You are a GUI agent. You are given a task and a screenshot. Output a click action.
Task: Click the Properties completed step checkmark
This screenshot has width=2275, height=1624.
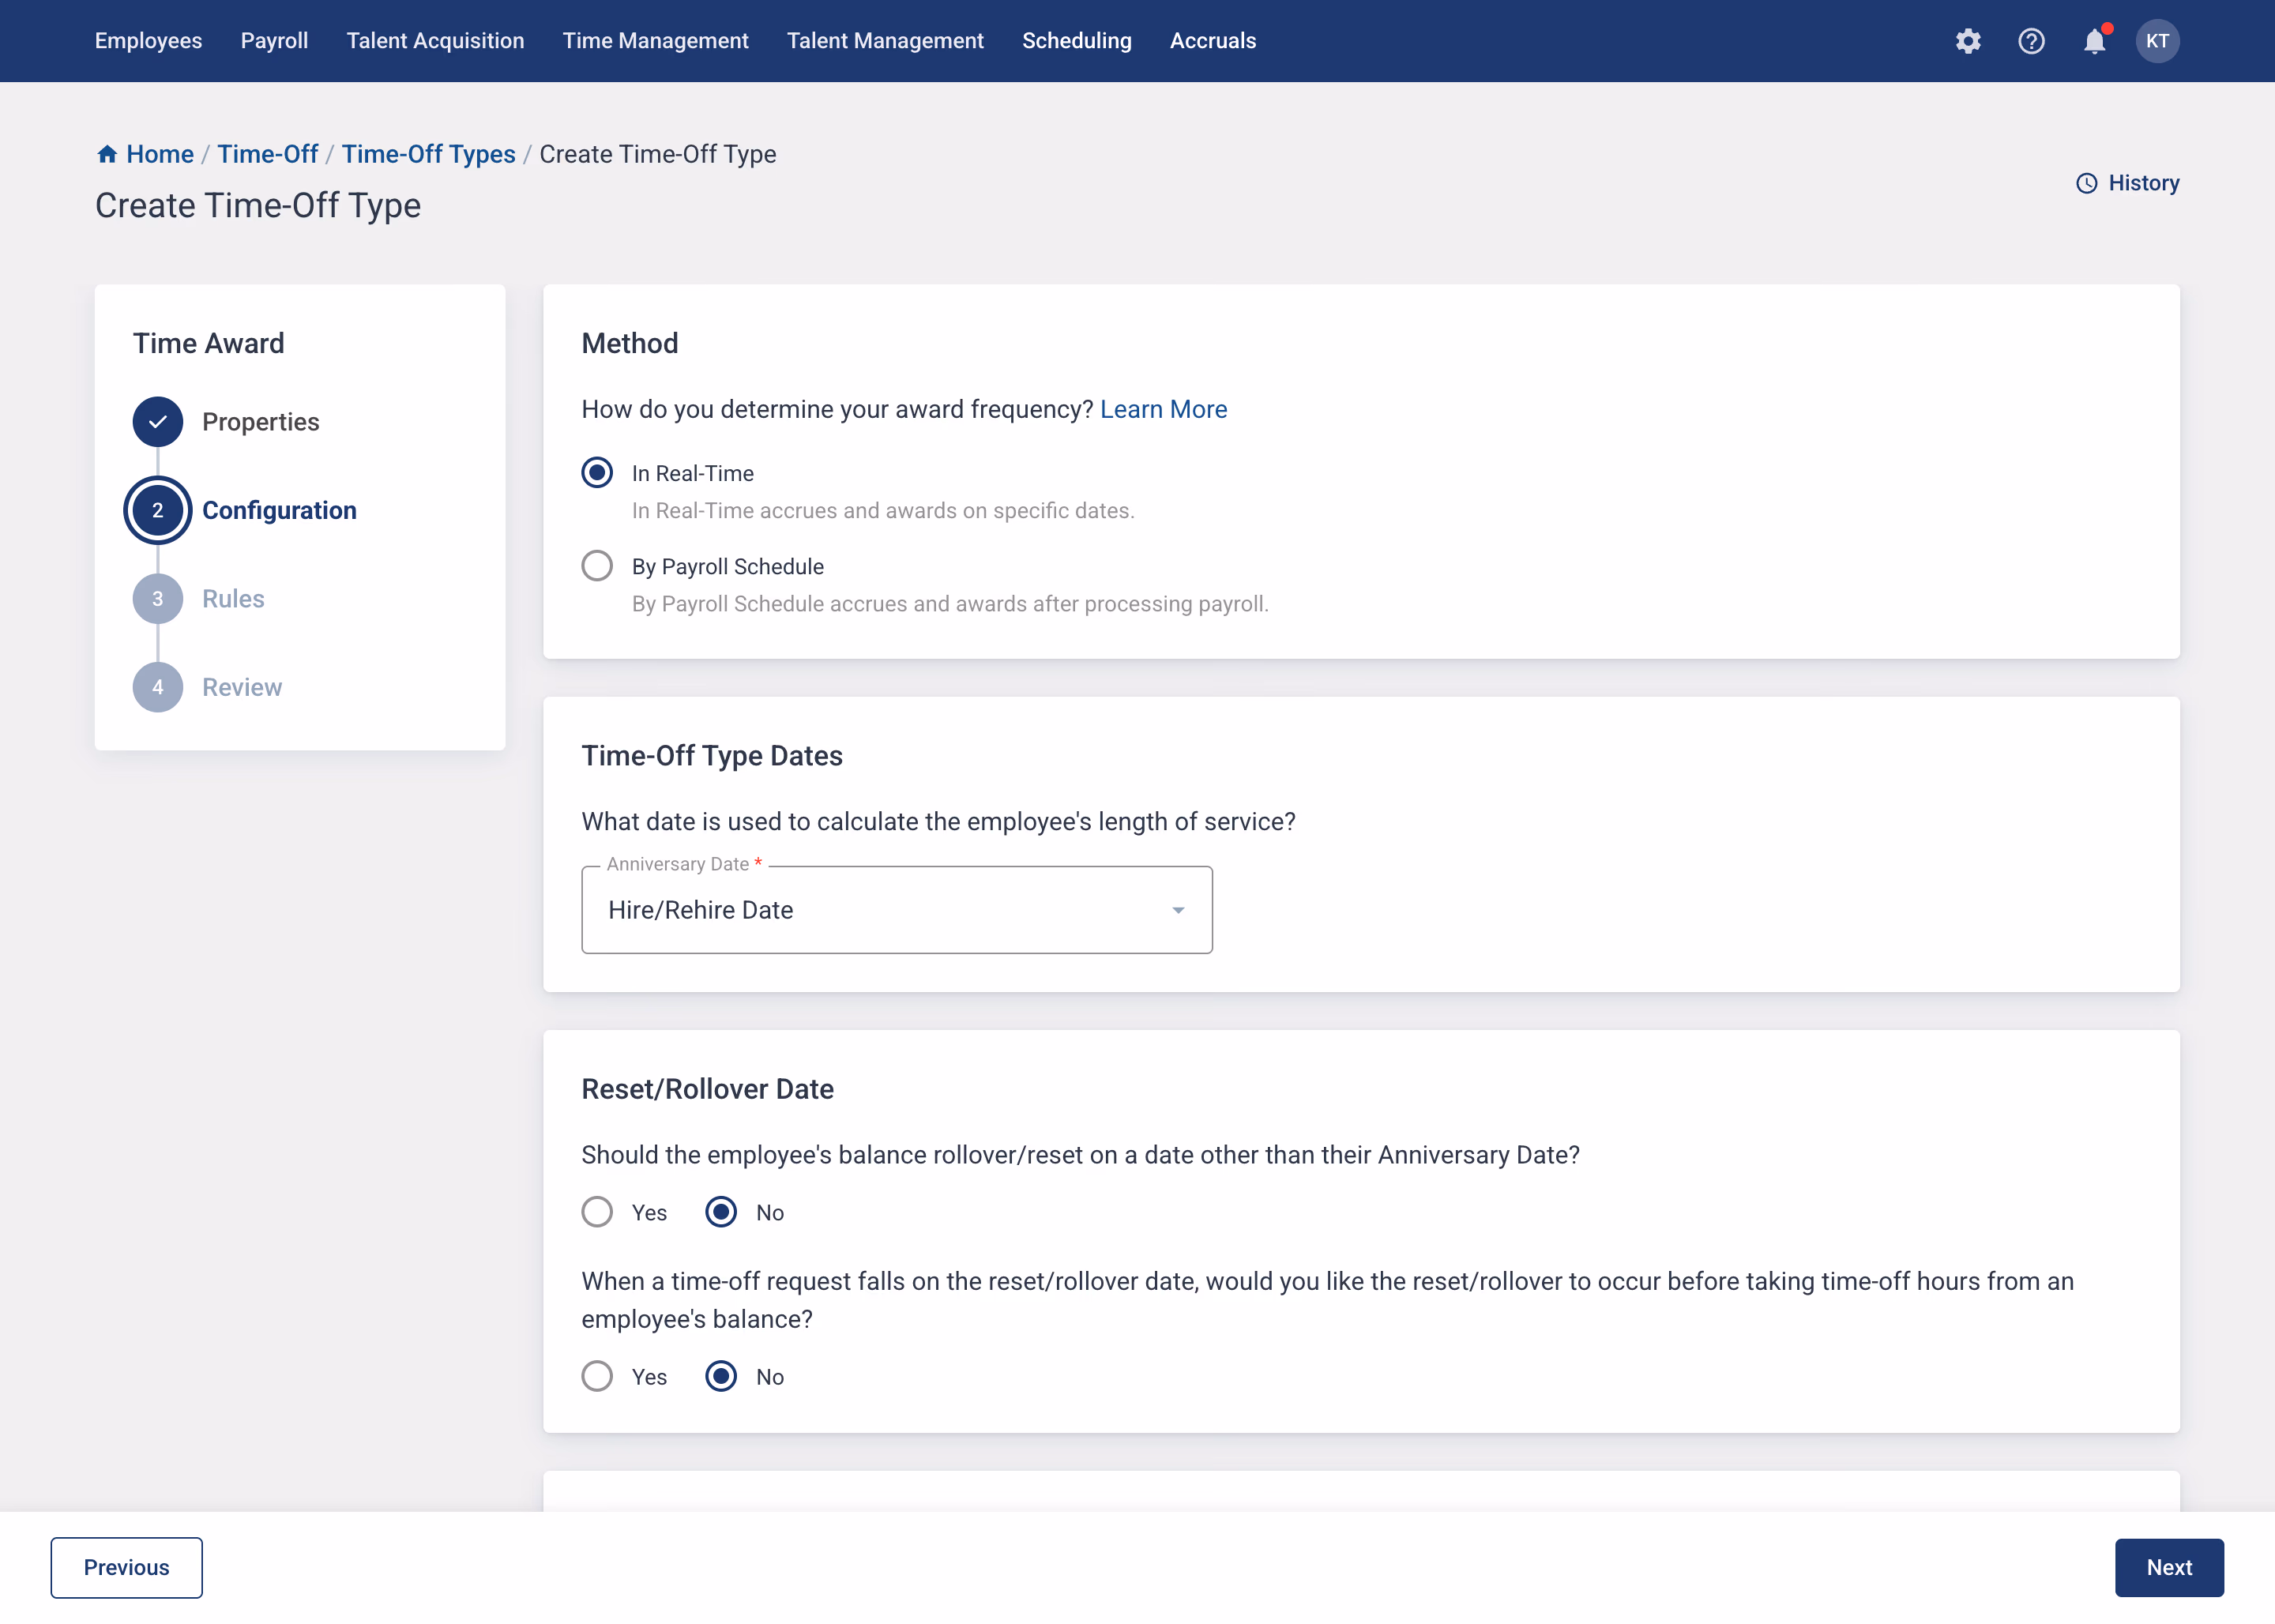(158, 422)
